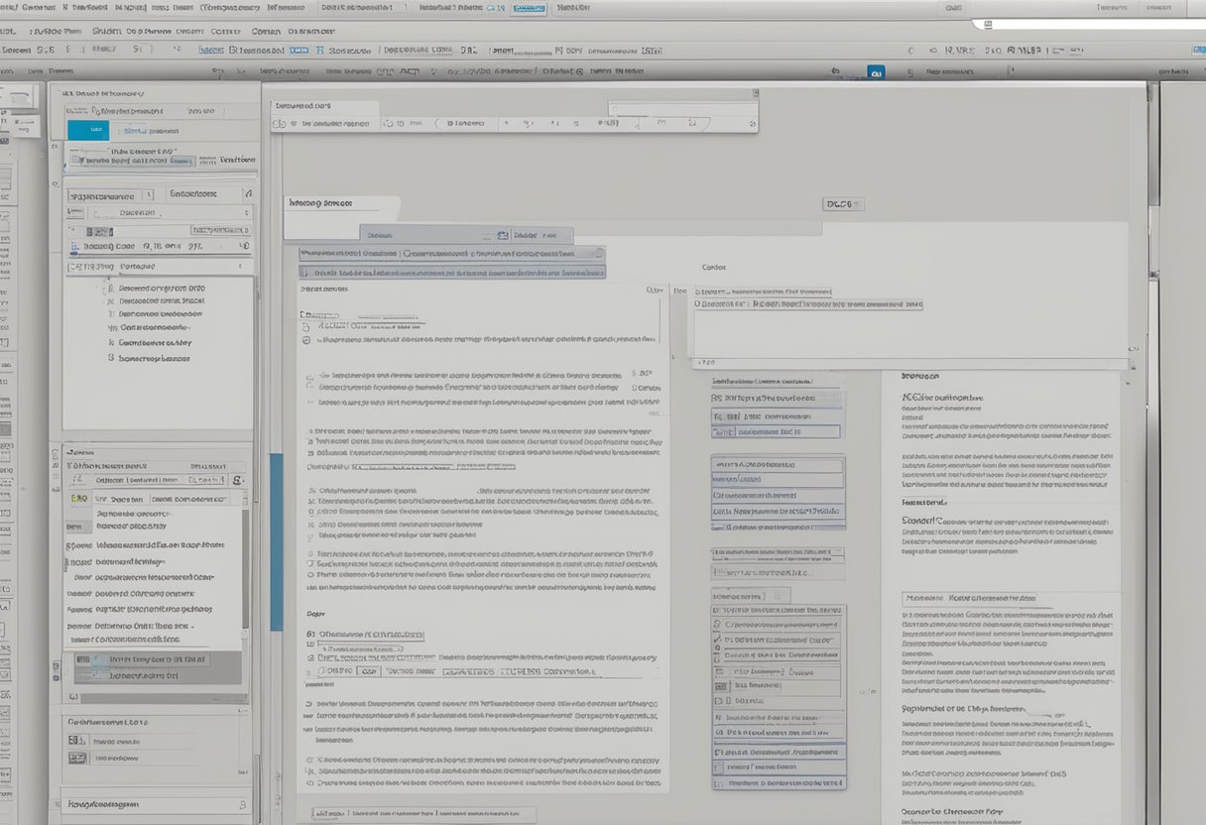Screen dimensions: 1206x825
Task: Click the small corner icon on the floating toolbar
Action: (x=755, y=93)
